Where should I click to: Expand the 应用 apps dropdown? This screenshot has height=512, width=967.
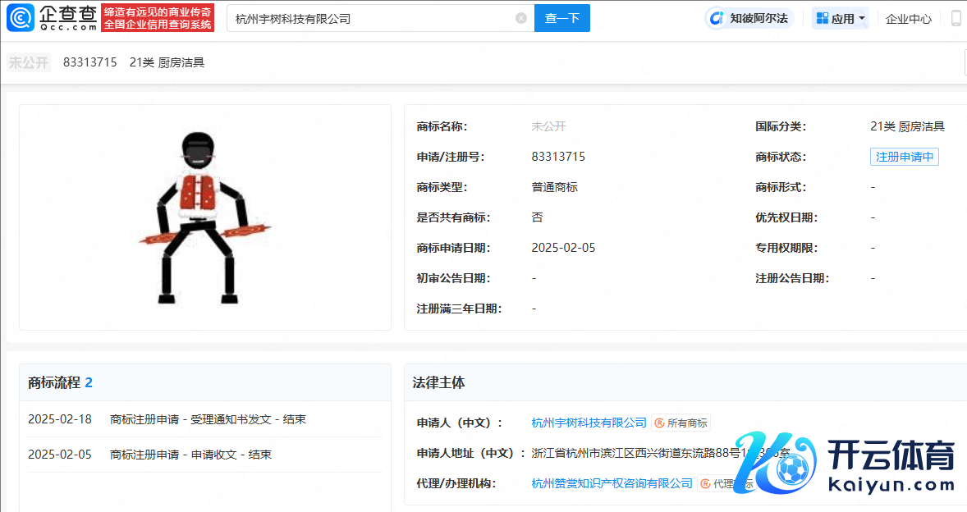pyautogui.click(x=841, y=18)
